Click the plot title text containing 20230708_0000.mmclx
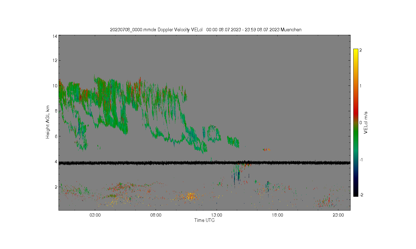 point(206,30)
